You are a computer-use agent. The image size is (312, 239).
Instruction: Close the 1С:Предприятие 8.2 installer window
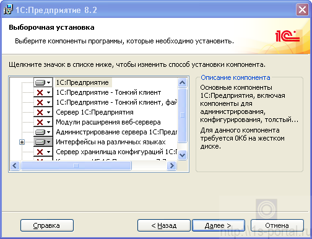(x=302, y=10)
